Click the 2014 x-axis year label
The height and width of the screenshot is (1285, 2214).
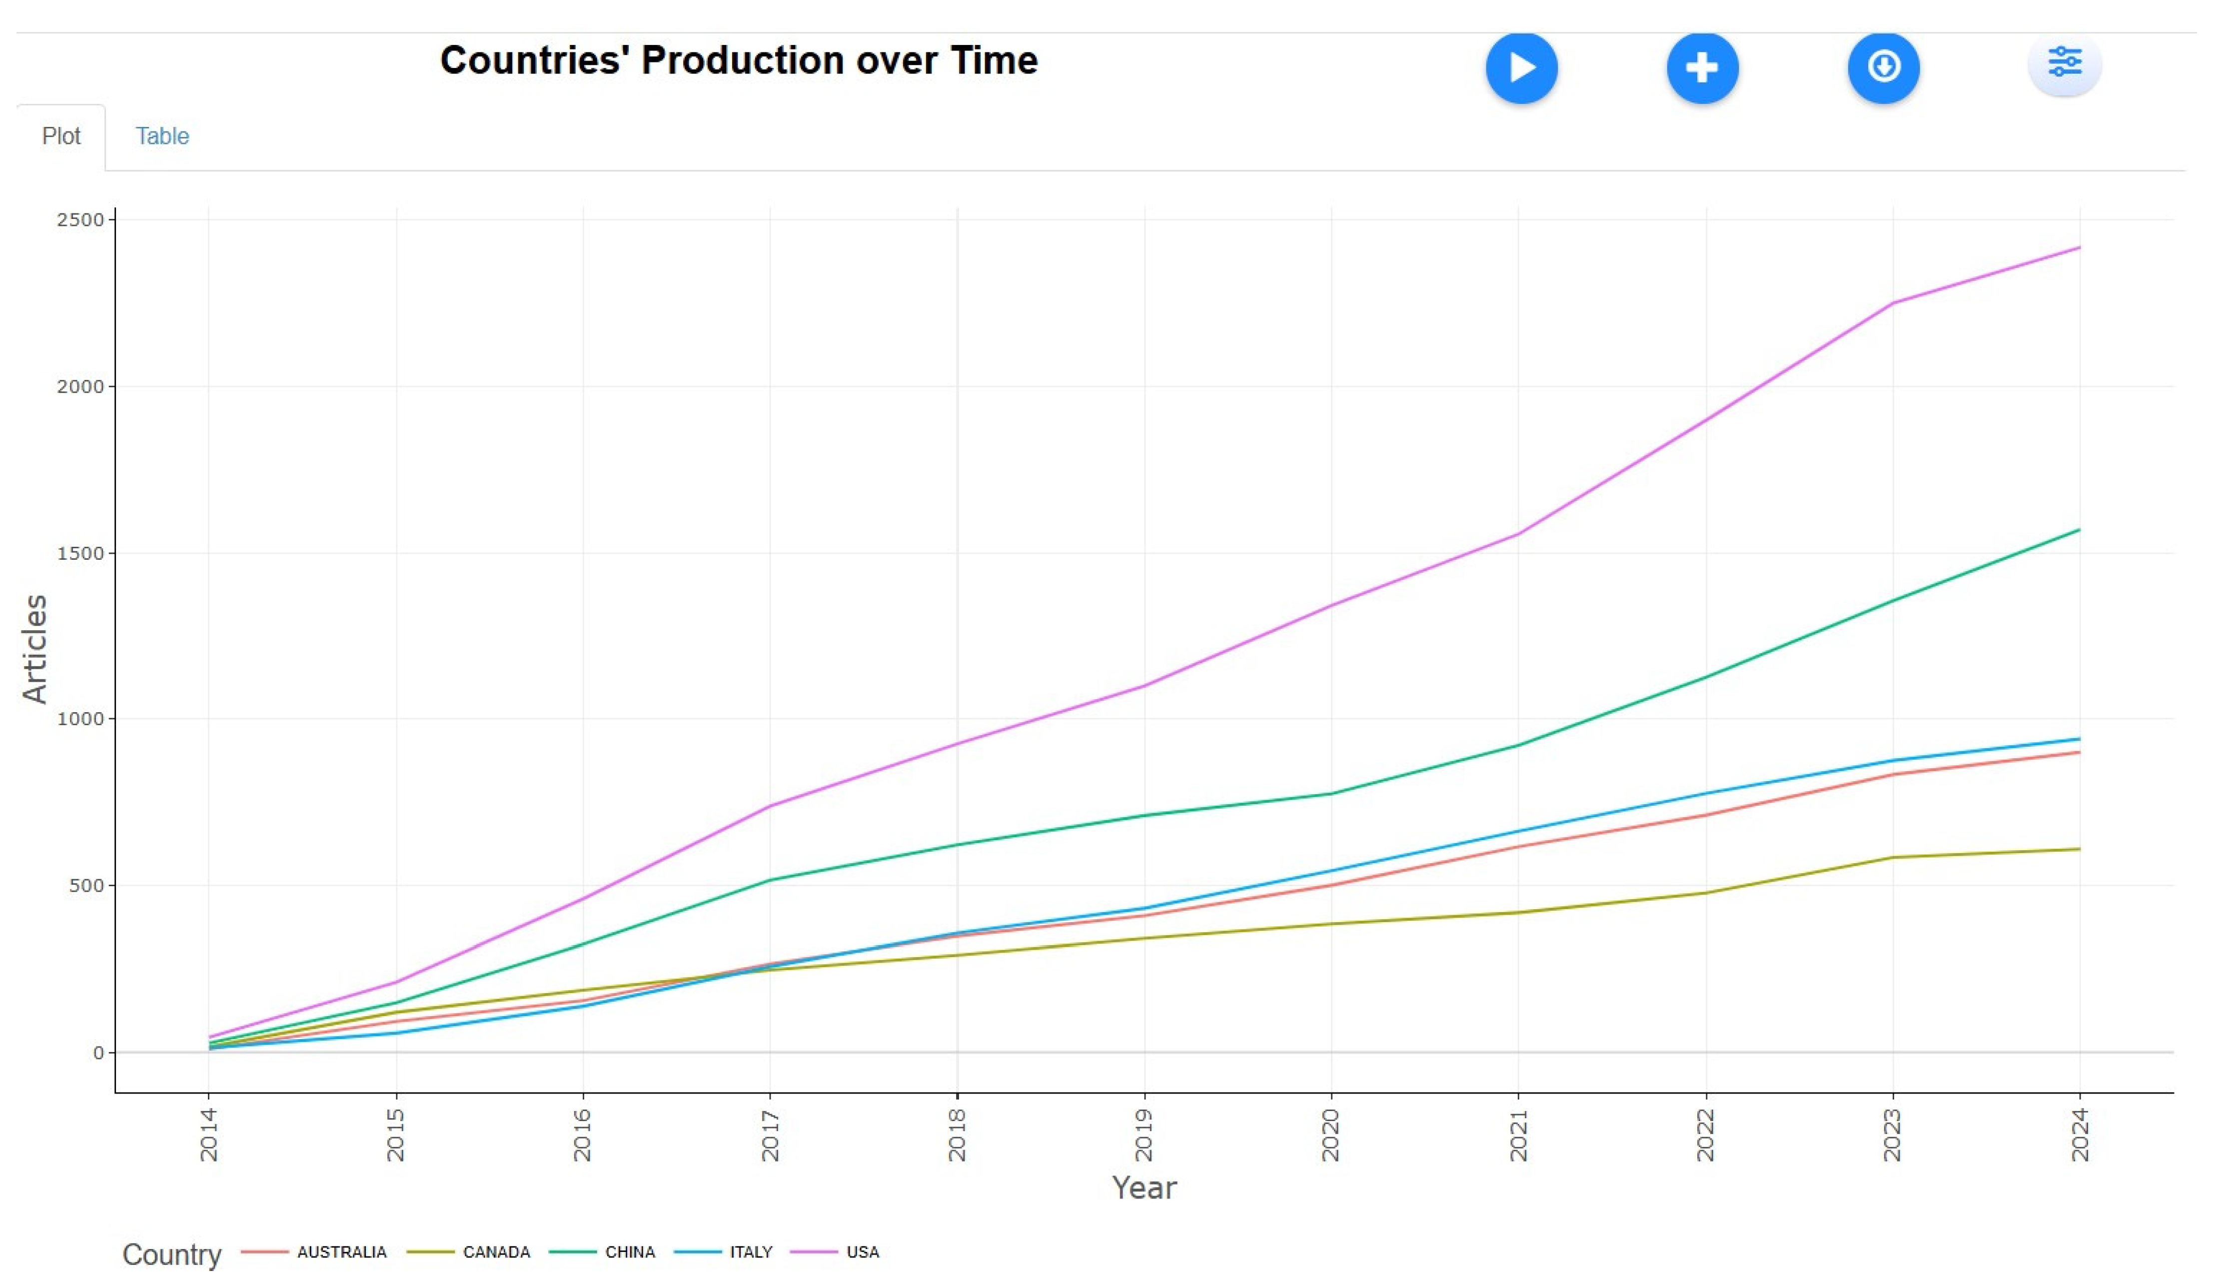pyautogui.click(x=209, y=1135)
